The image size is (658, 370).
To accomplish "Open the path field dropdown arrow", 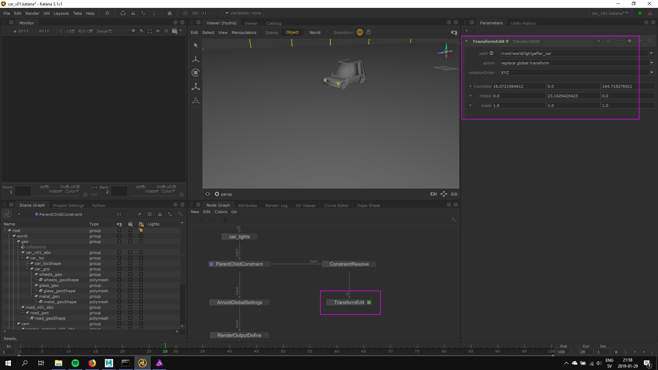I will (651, 53).
